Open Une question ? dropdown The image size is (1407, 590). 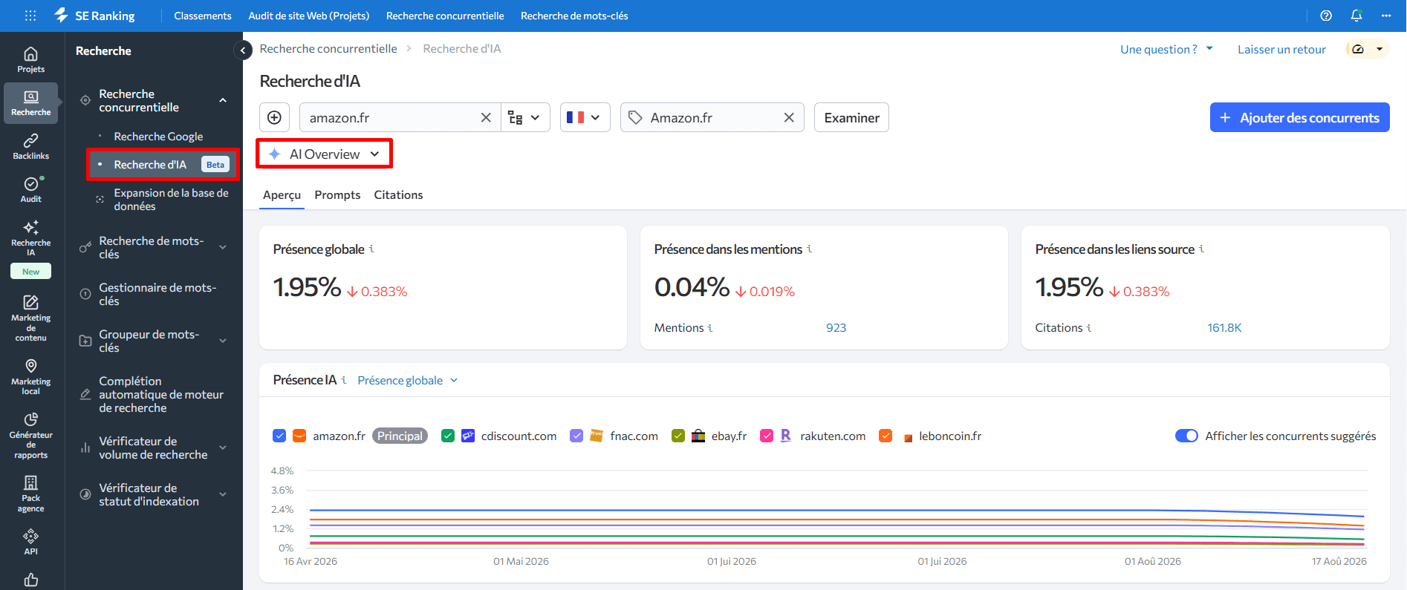1166,49
